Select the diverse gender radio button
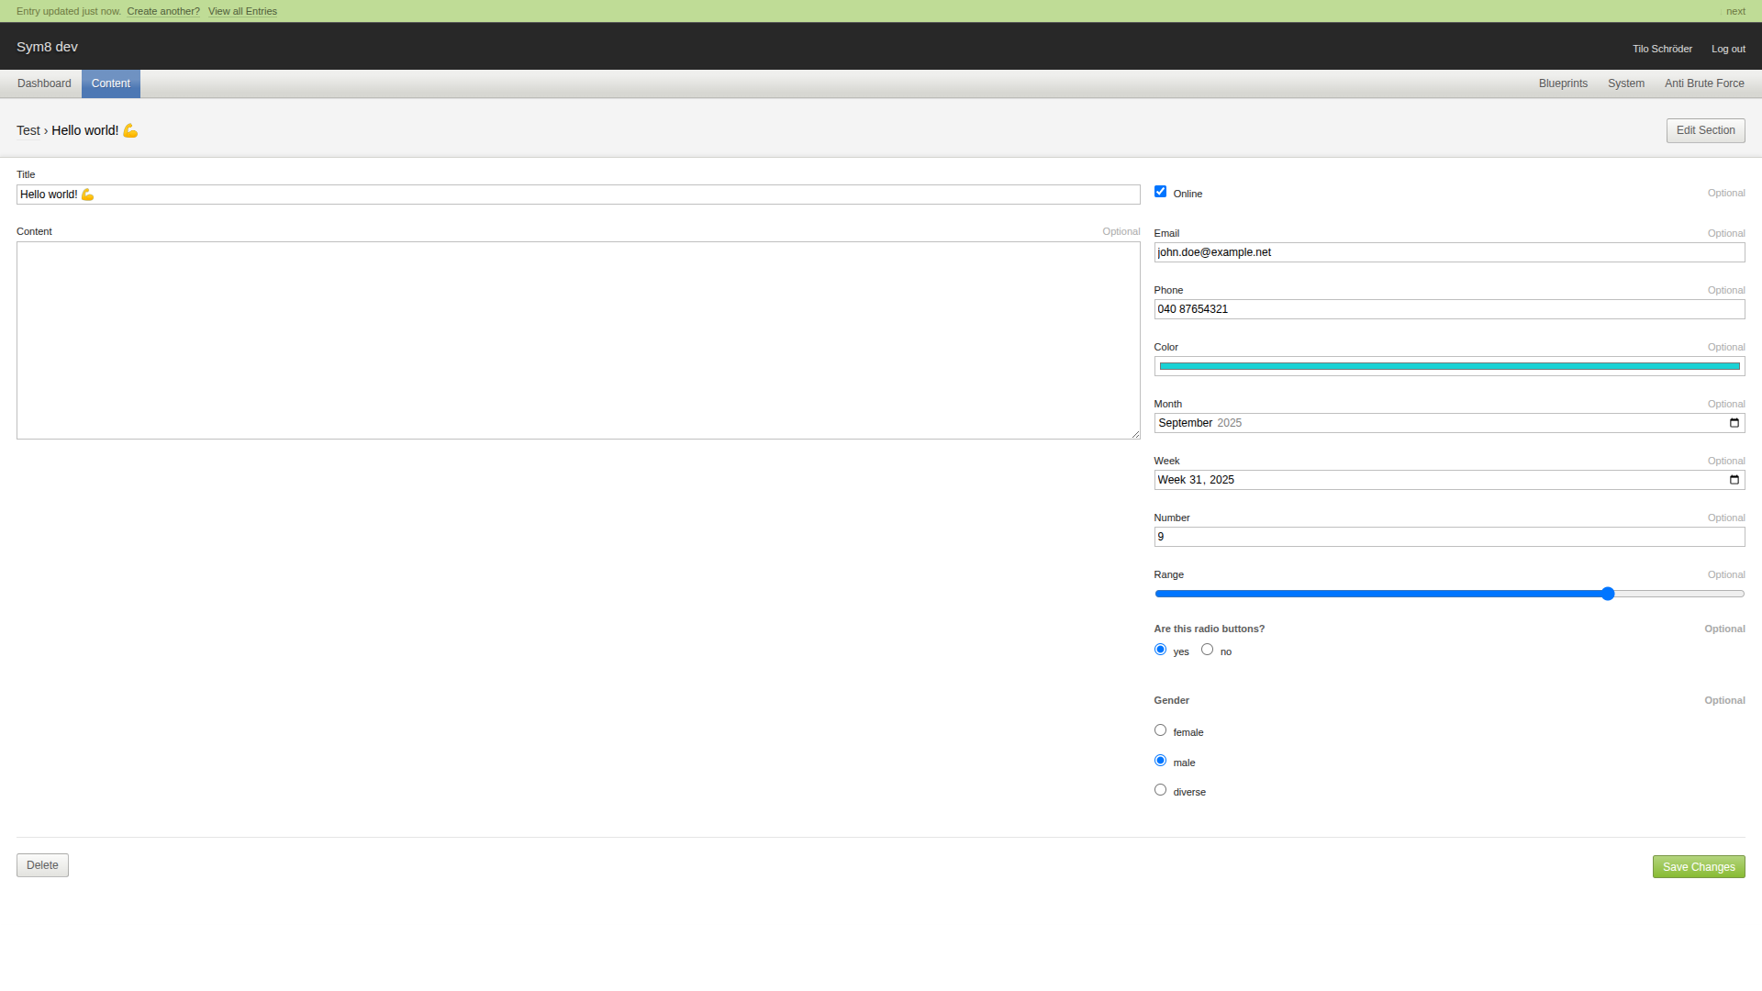1762x991 pixels. pos(1160,790)
